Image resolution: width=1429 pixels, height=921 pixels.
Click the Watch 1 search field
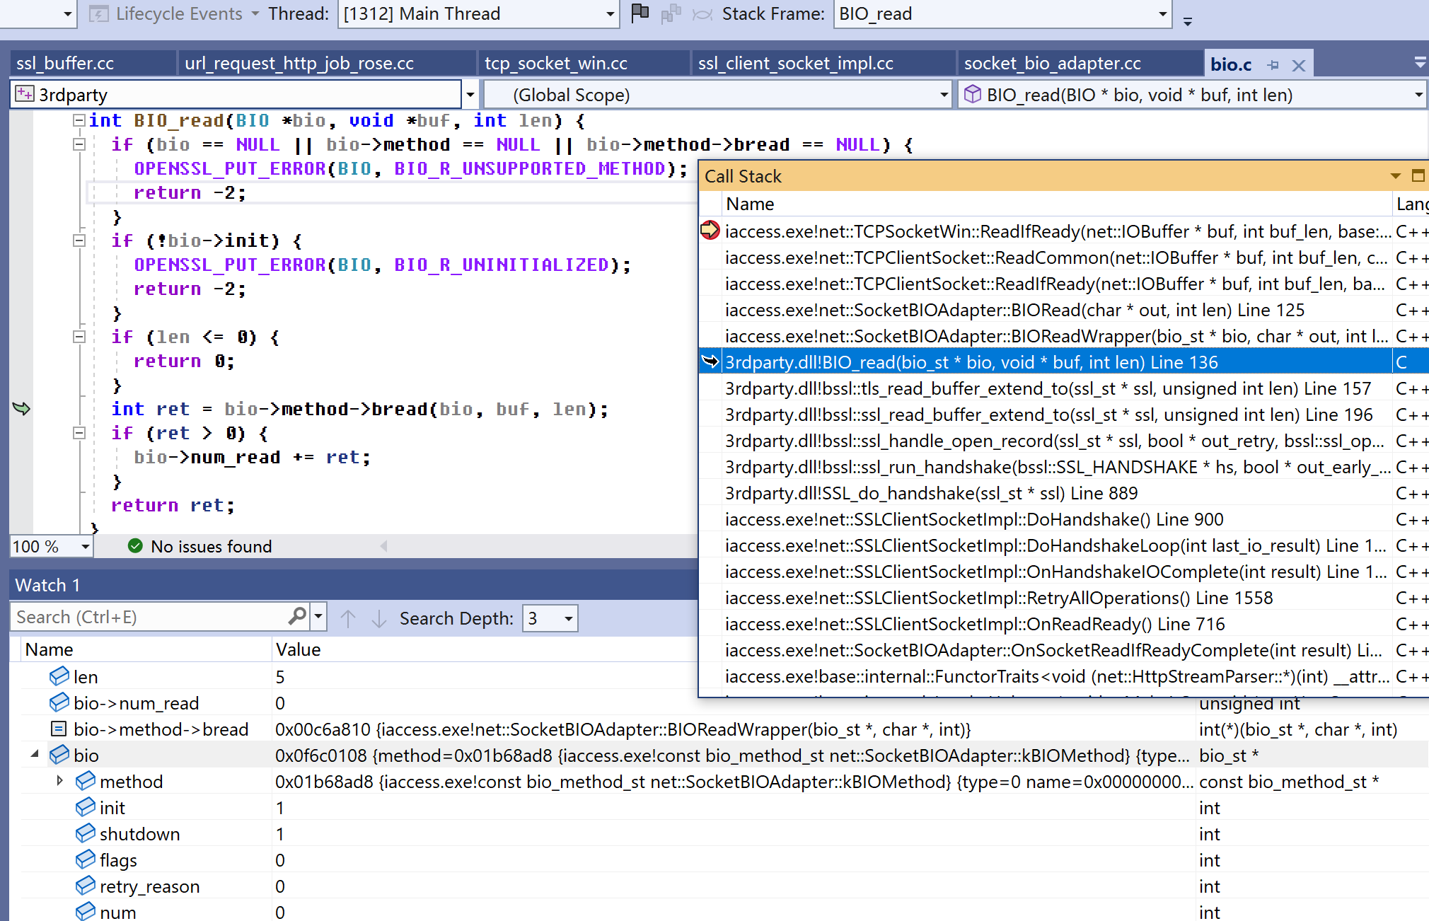150,618
